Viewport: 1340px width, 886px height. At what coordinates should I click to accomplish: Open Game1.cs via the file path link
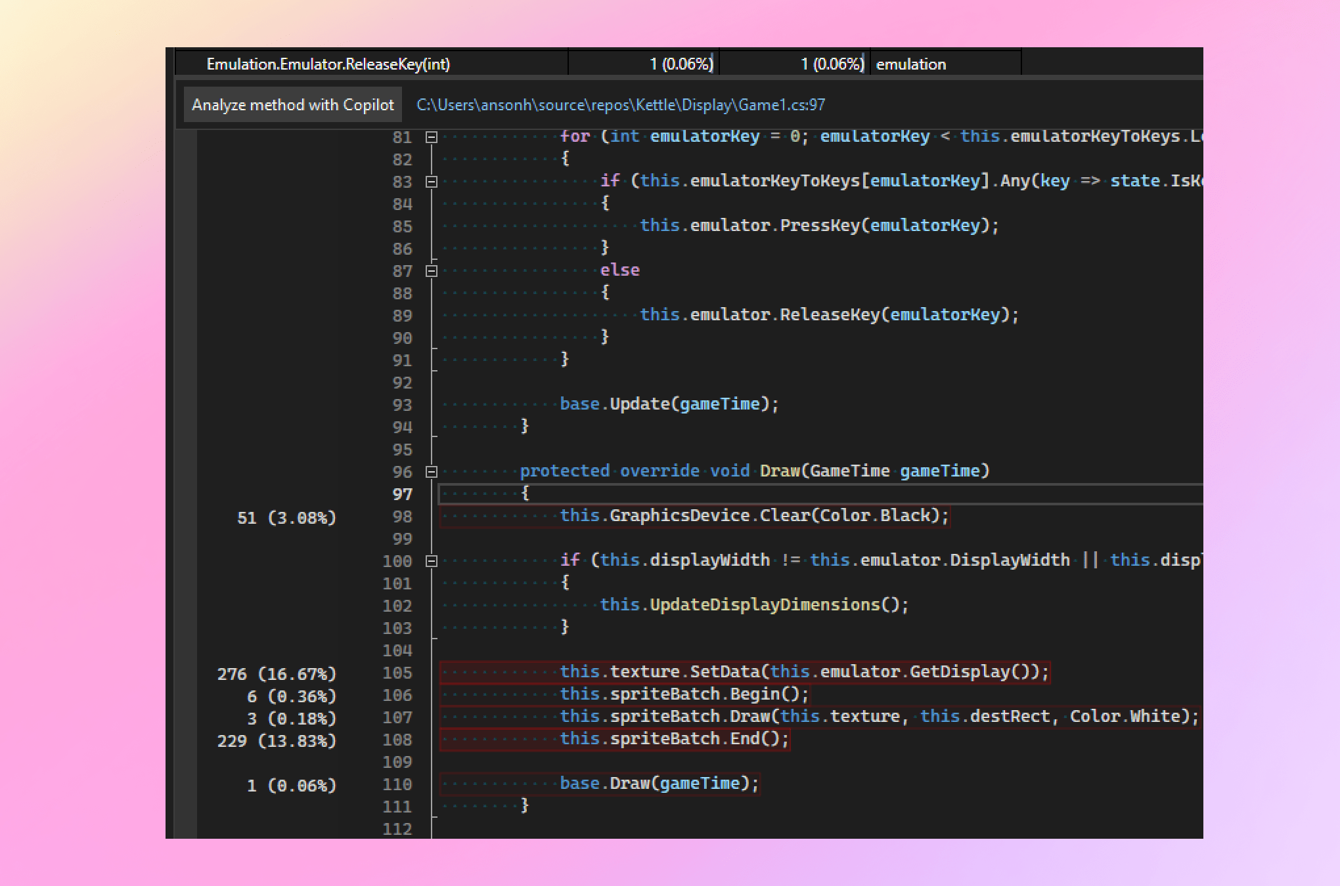click(621, 104)
